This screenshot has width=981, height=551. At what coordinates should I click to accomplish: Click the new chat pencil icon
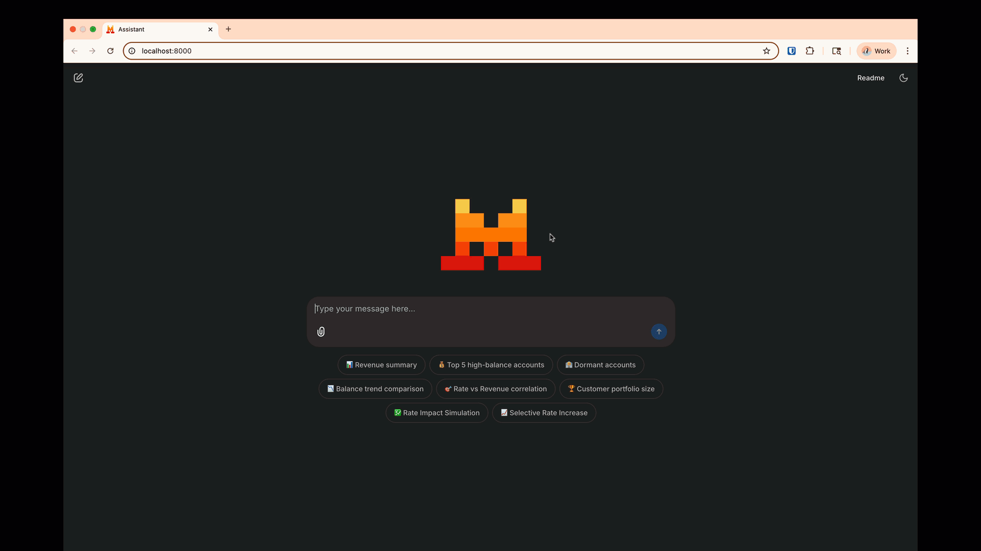point(78,78)
